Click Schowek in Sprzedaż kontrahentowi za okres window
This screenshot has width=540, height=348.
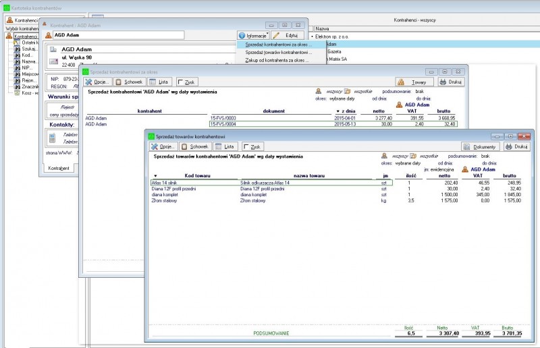coord(129,82)
